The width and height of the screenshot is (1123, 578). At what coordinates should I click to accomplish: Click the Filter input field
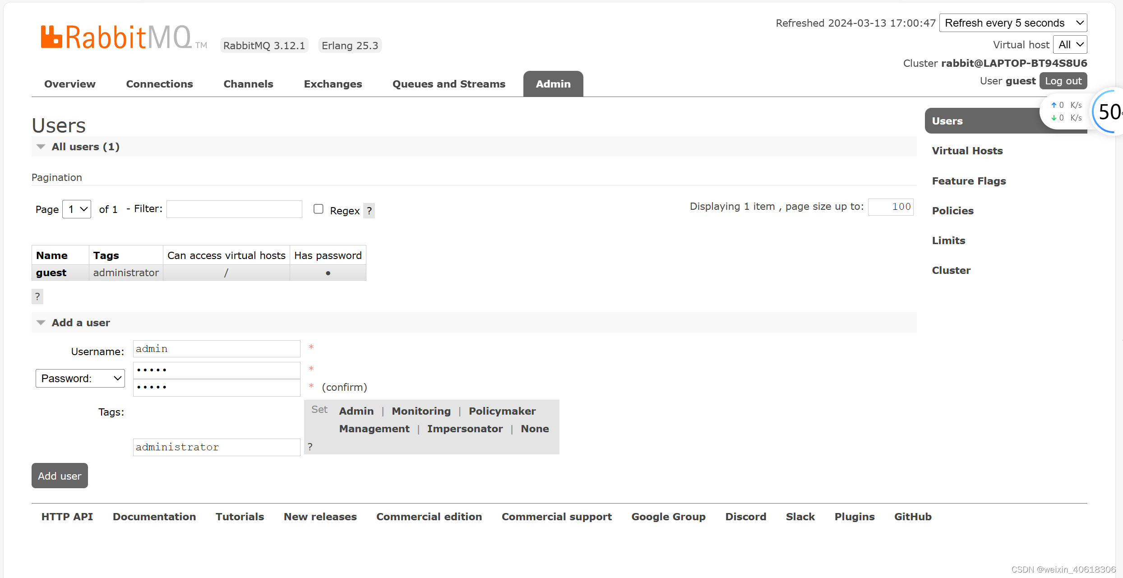coord(234,209)
